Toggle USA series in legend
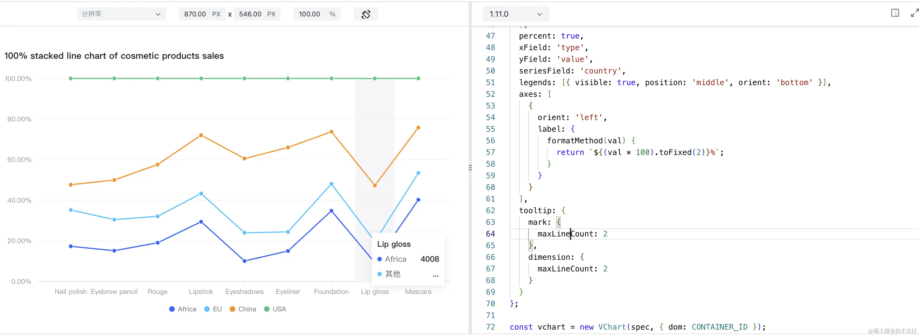This screenshot has width=919, height=336. [275, 309]
